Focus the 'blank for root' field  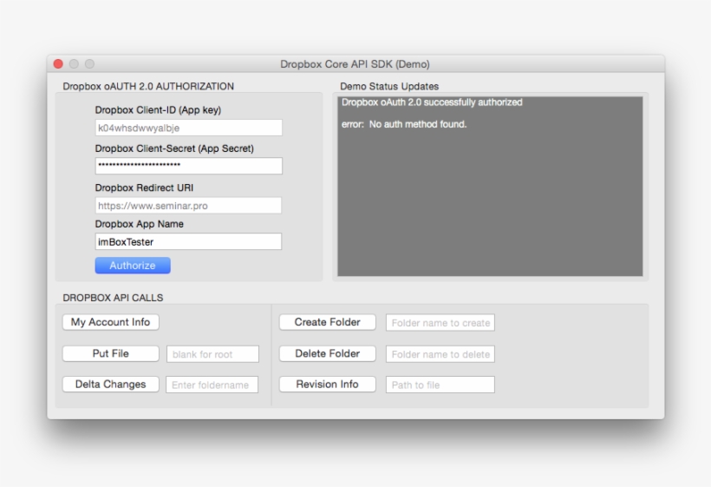pos(212,354)
